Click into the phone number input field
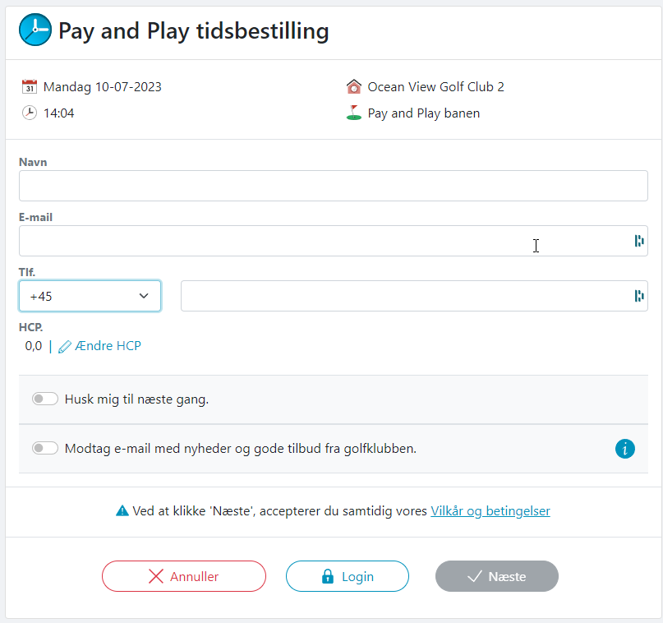 click(x=403, y=296)
